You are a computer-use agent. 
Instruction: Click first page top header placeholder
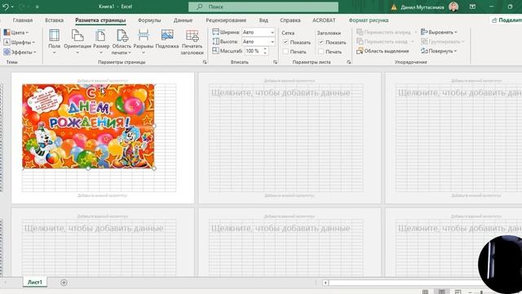[102, 81]
